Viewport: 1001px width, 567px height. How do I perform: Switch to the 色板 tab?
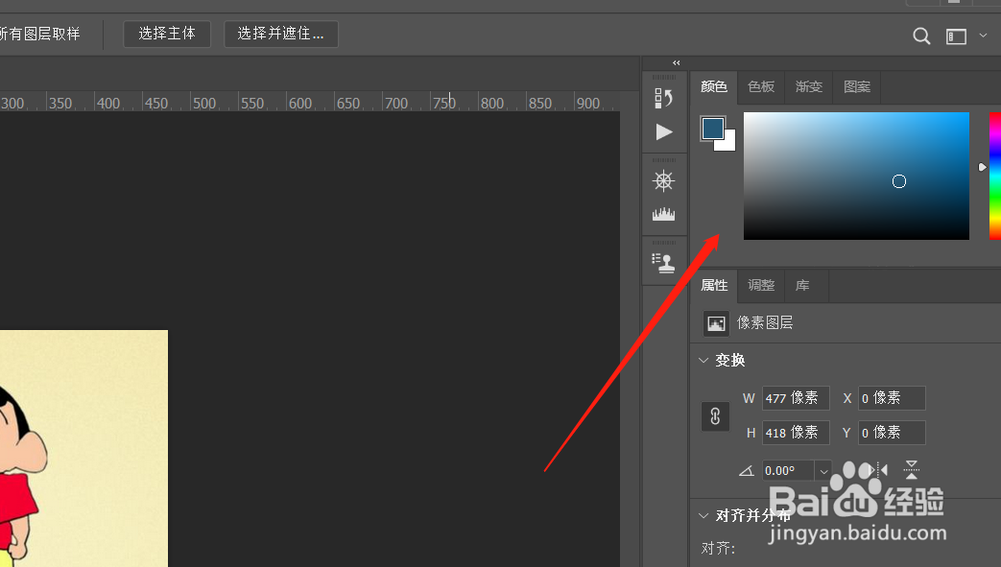(760, 86)
